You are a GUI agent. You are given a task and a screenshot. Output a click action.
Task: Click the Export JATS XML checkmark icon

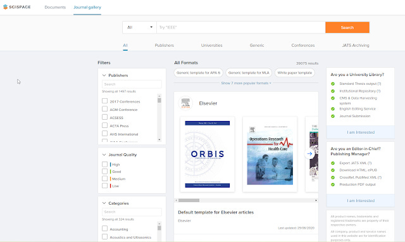(x=333, y=163)
